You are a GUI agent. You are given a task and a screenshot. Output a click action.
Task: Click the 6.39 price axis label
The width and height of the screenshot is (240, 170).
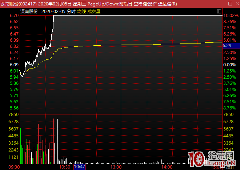[x=14, y=40]
